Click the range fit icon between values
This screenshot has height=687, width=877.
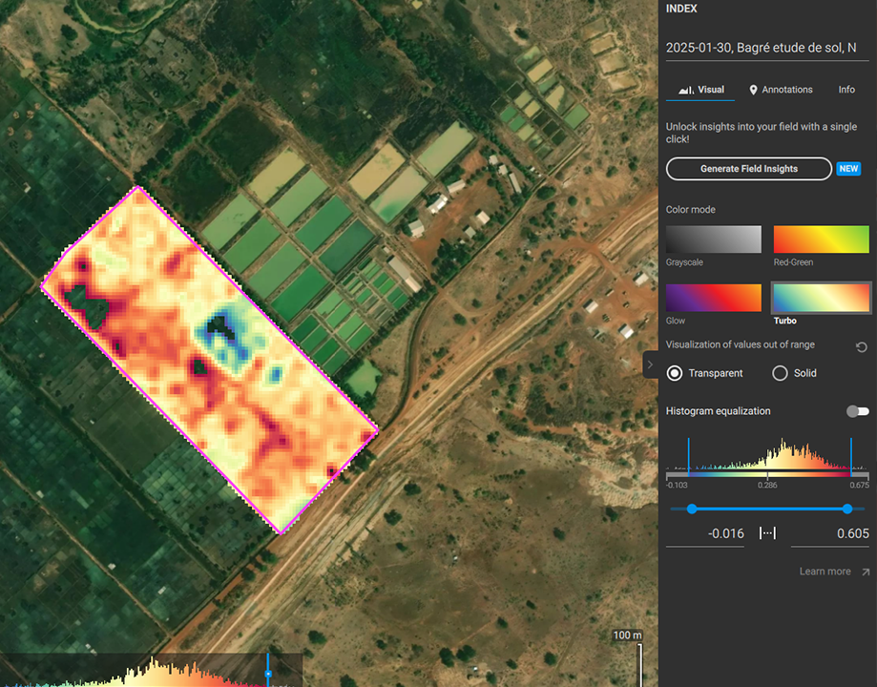pyautogui.click(x=767, y=533)
